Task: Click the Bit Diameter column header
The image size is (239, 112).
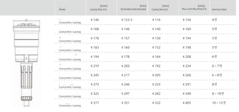Action: [134, 9]
